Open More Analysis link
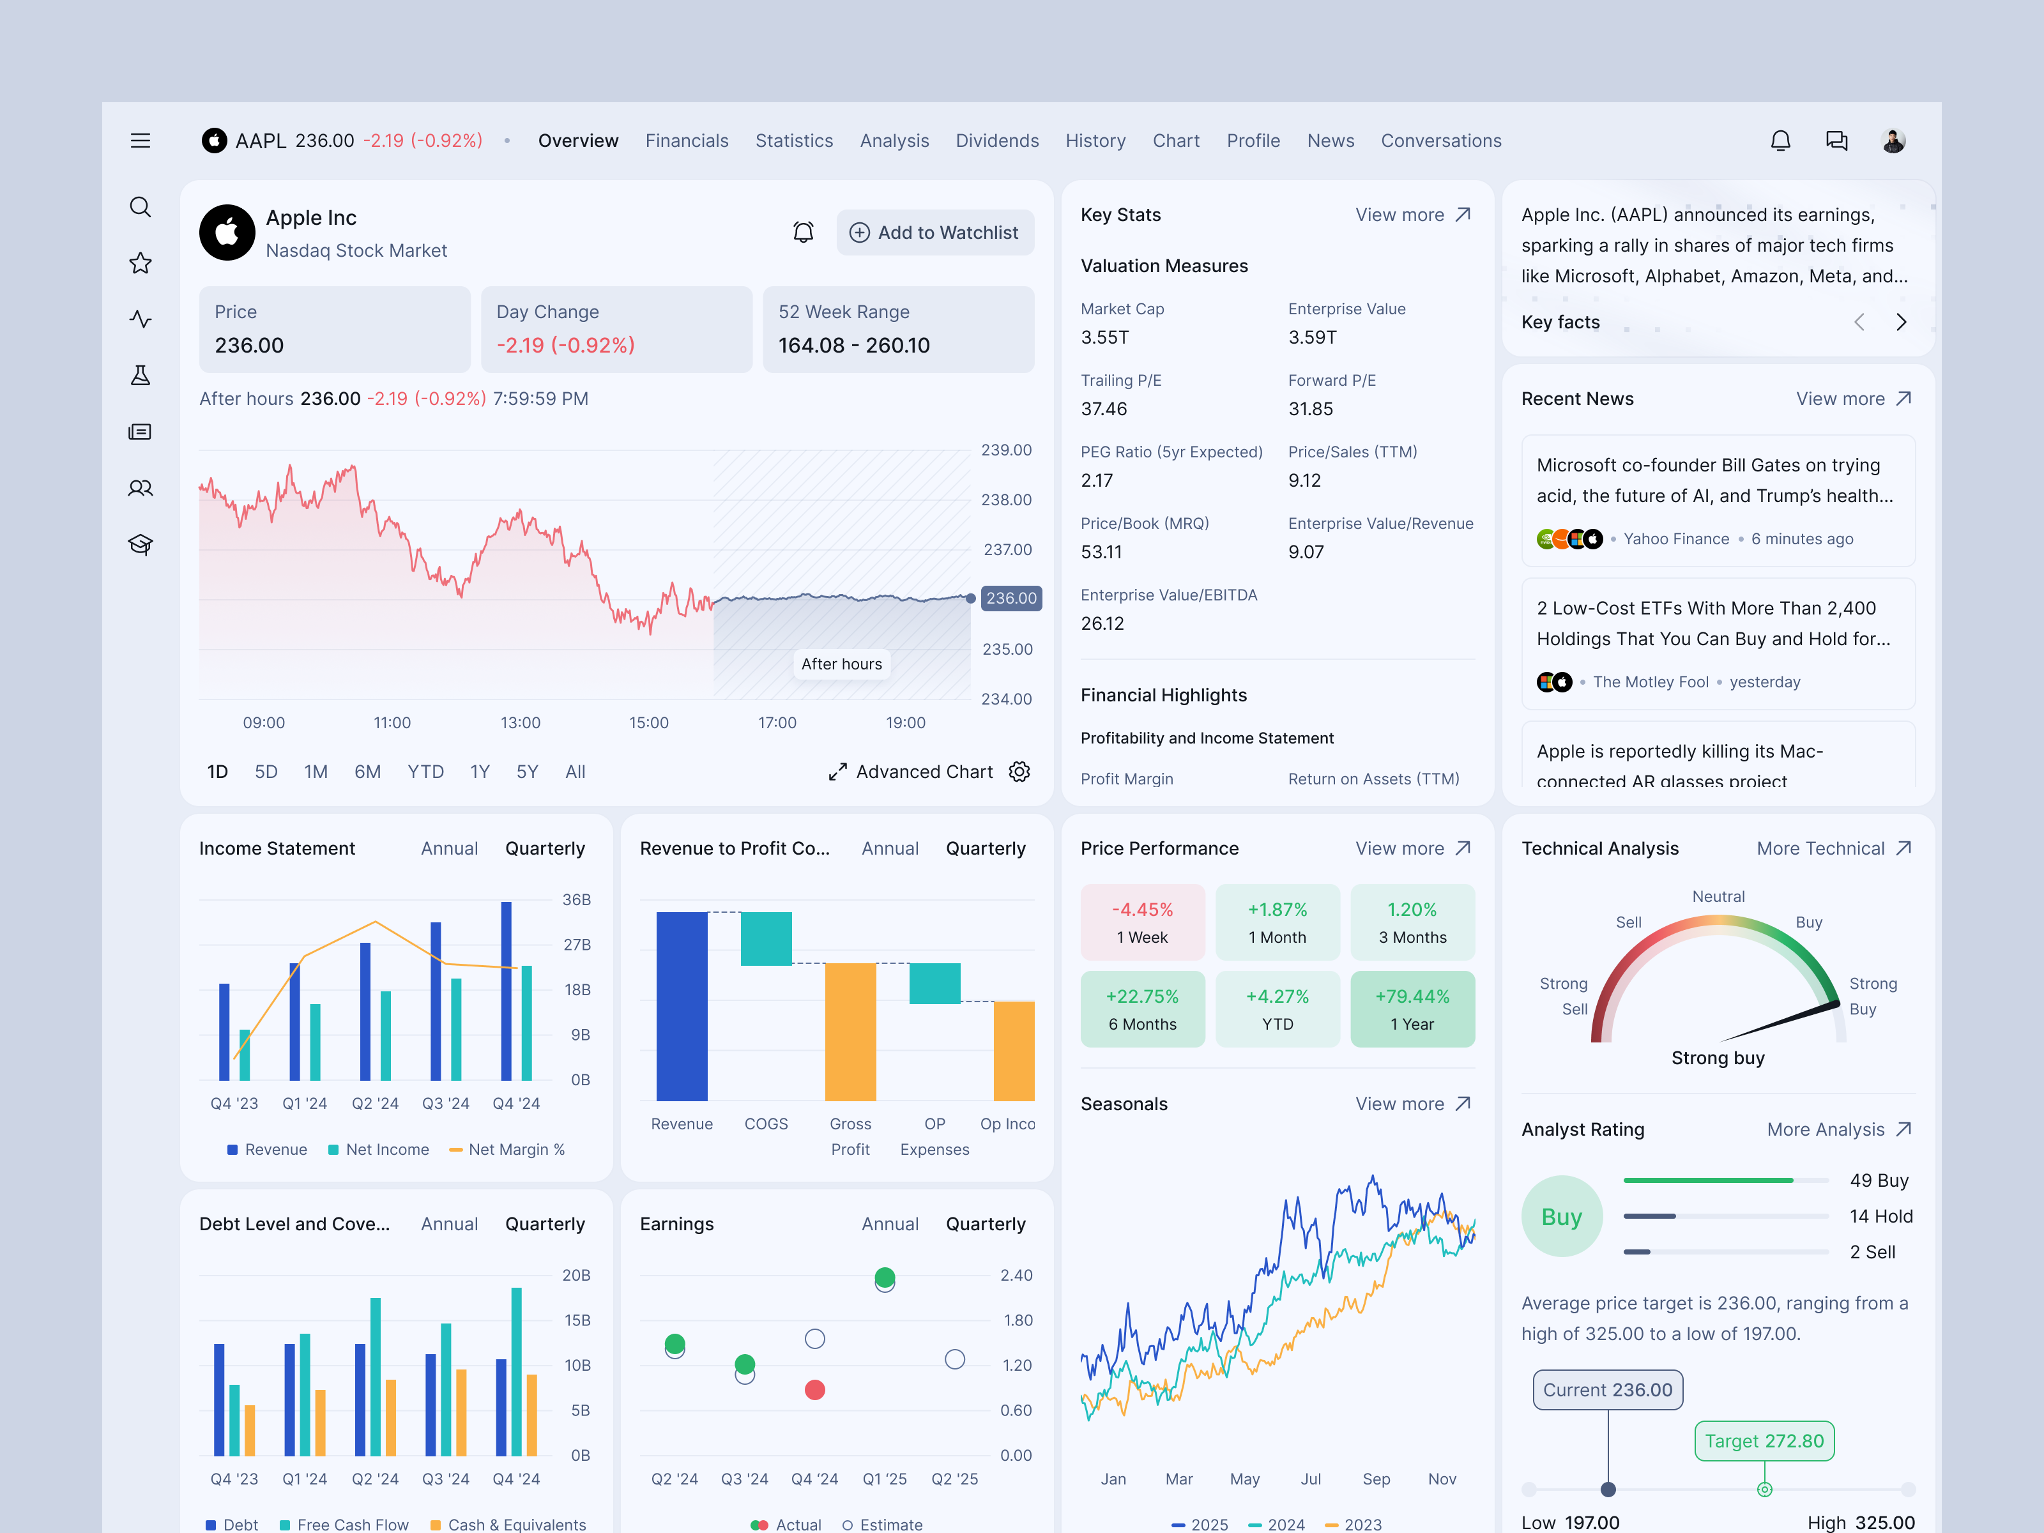The image size is (2044, 1533). pyautogui.click(x=1839, y=1129)
